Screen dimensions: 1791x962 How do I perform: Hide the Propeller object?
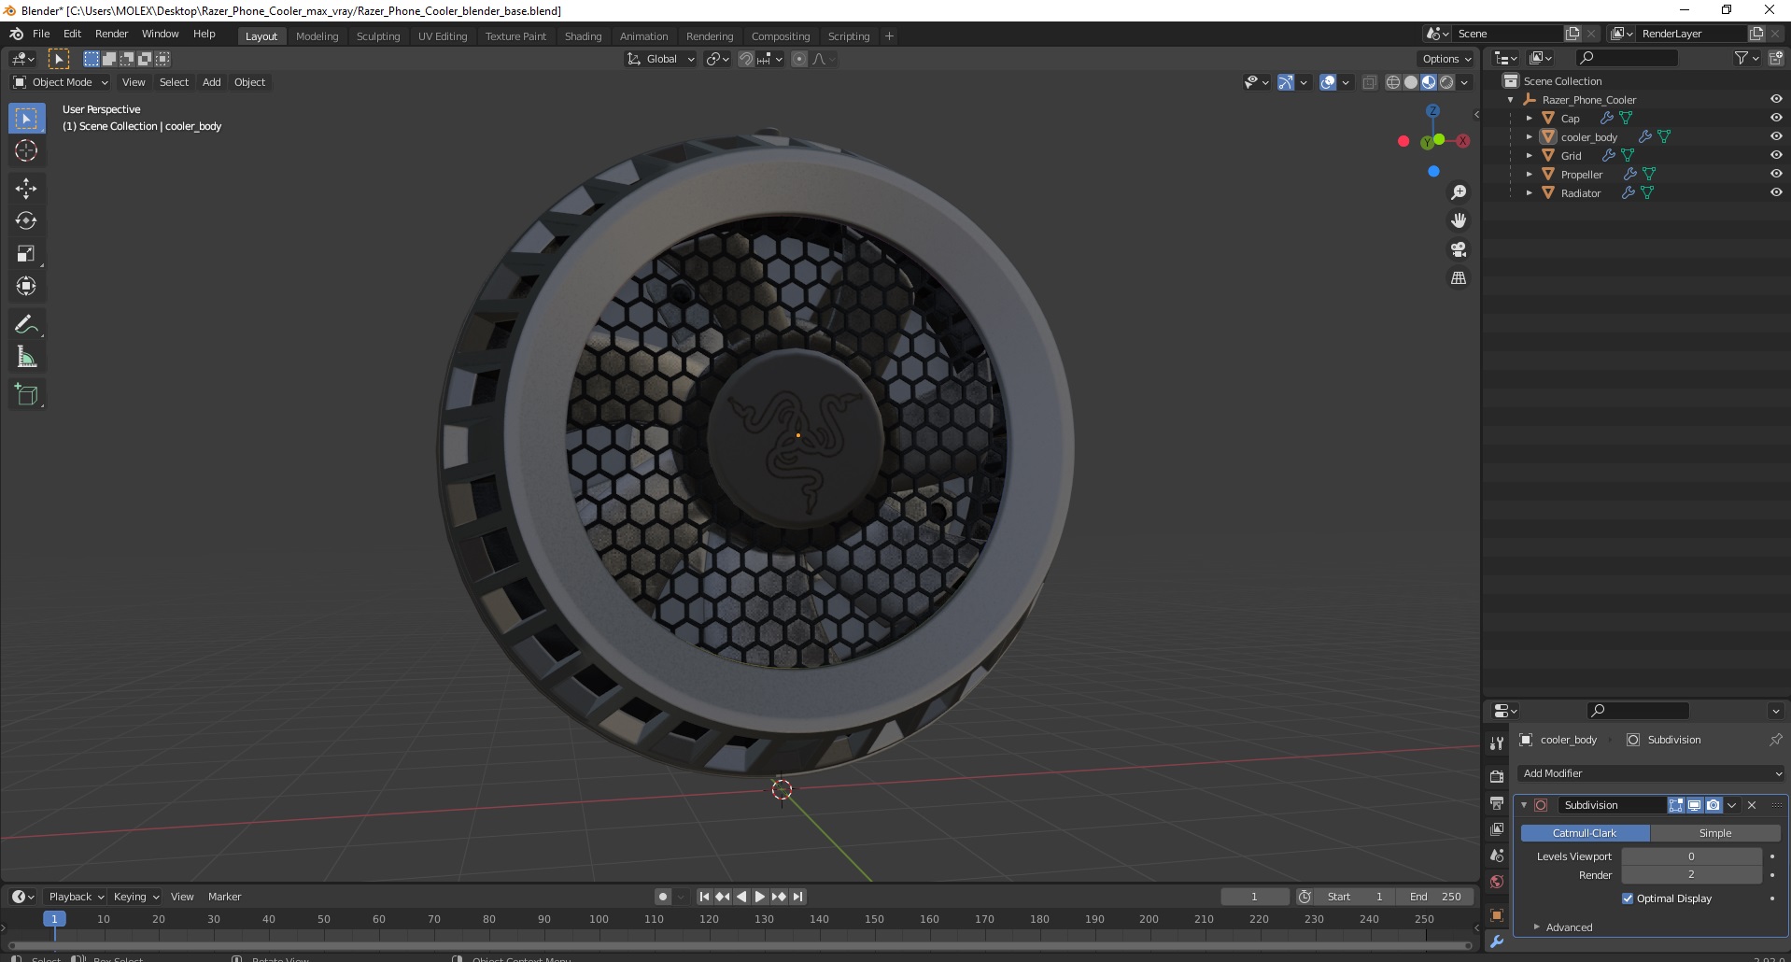tap(1776, 174)
